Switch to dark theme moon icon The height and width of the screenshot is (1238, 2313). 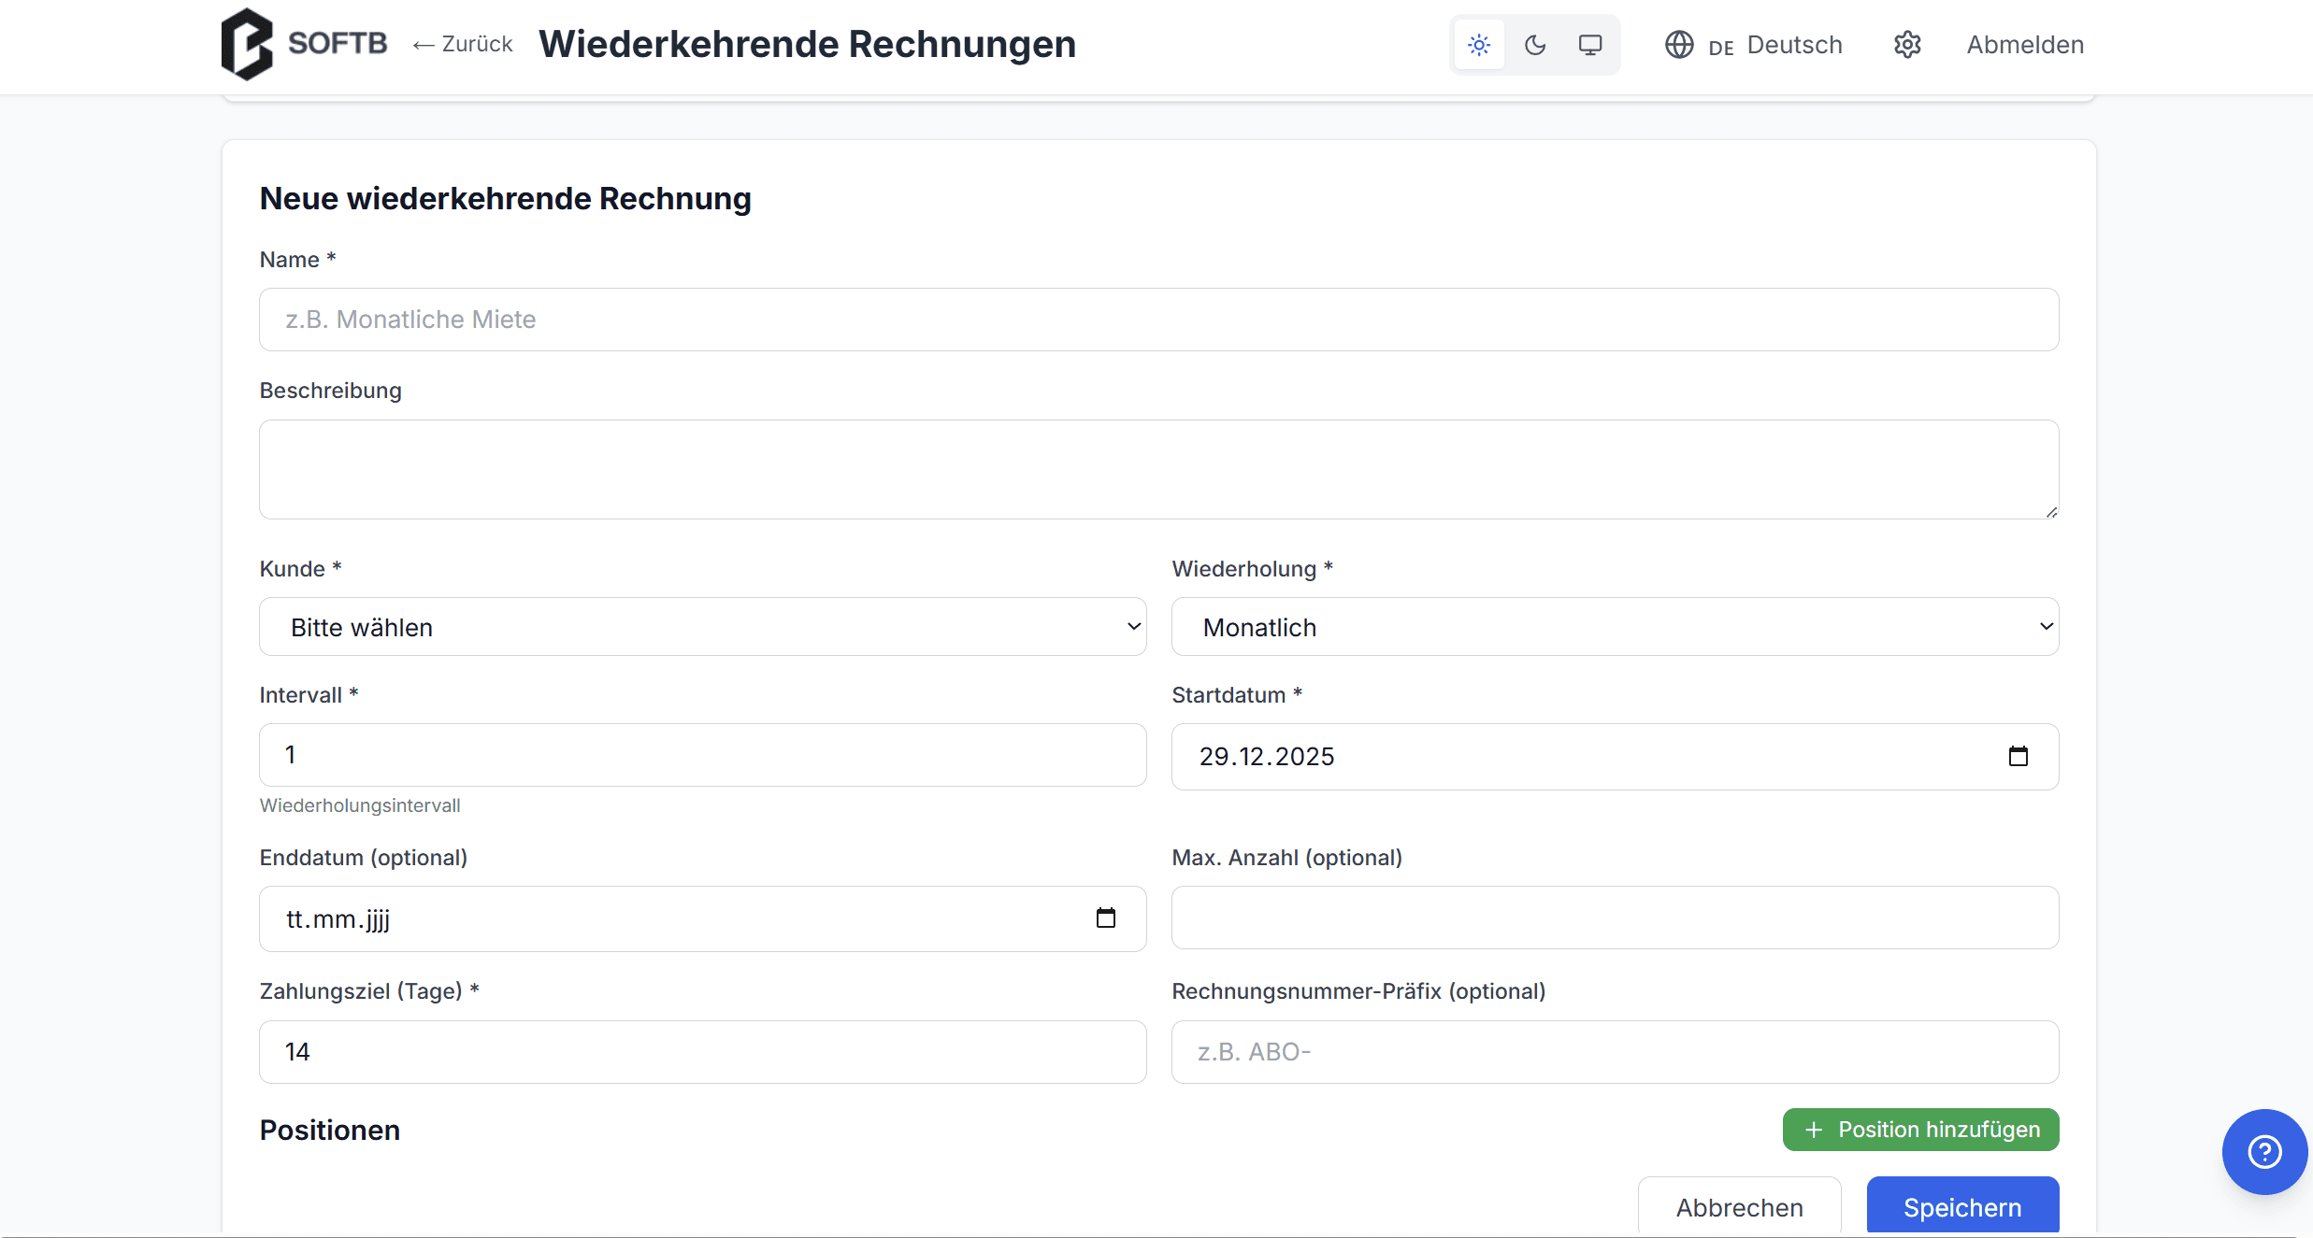pyautogui.click(x=1534, y=45)
